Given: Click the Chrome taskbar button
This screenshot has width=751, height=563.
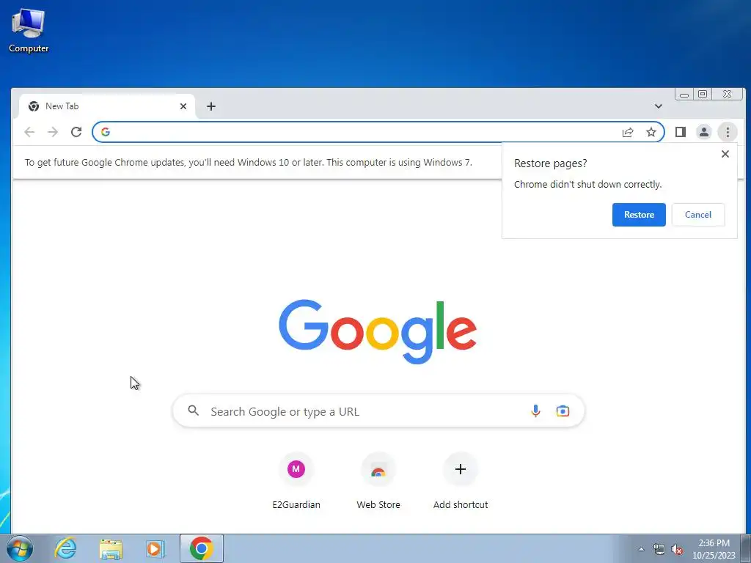Looking at the screenshot, I should click(202, 548).
